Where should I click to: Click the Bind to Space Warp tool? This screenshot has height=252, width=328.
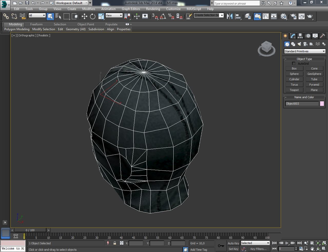23,16
